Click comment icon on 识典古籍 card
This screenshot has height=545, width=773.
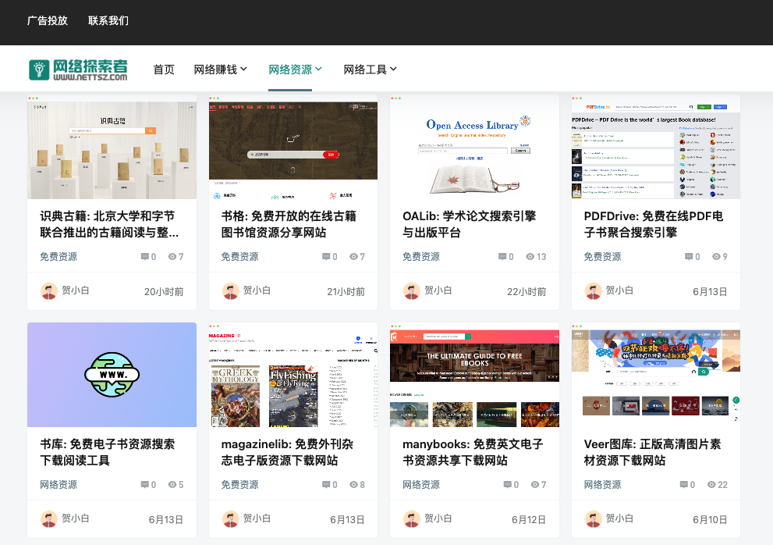[x=145, y=257]
